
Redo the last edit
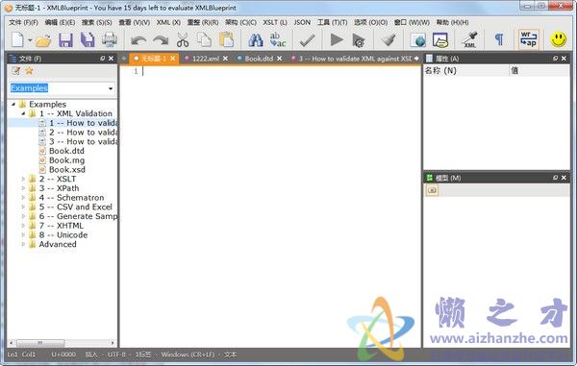[x=161, y=40]
